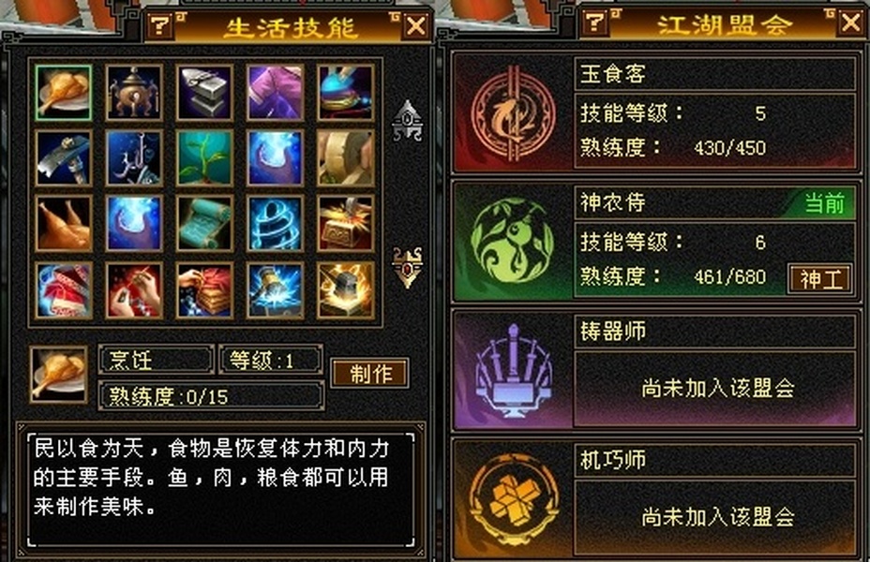Select the glowing helmet crafting skill icon

click(x=346, y=290)
